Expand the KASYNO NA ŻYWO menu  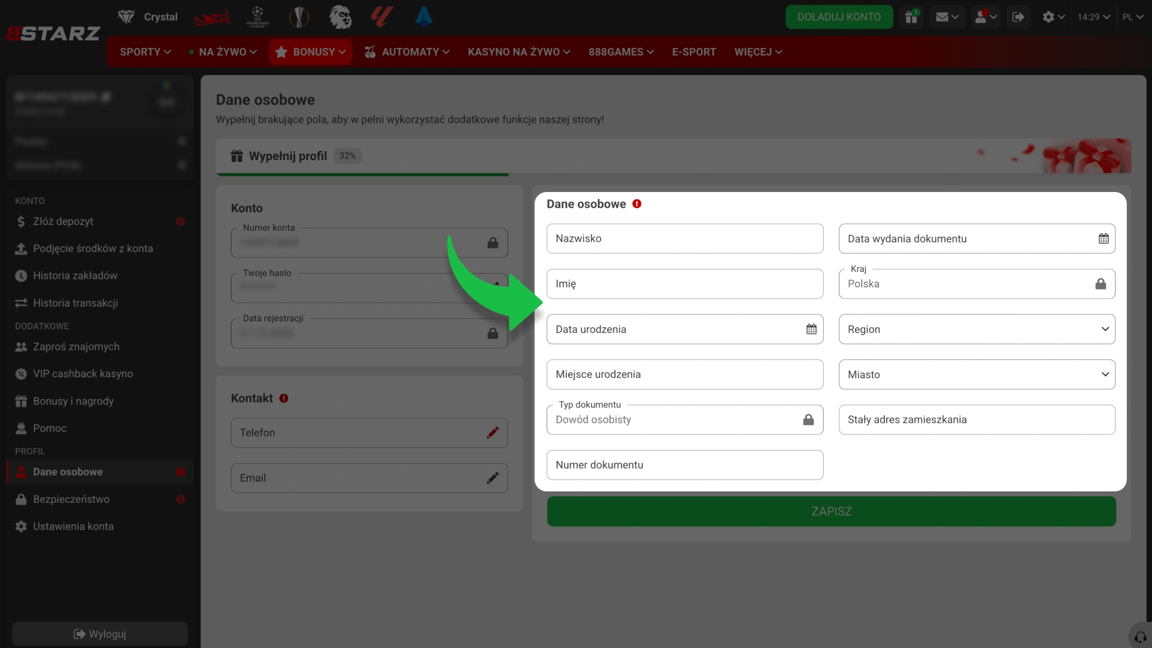click(x=519, y=52)
